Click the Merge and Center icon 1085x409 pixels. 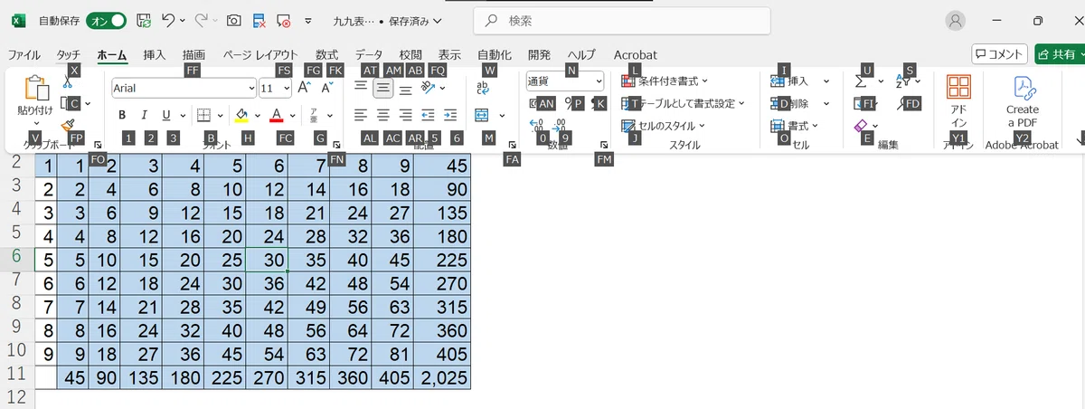pyautogui.click(x=482, y=115)
